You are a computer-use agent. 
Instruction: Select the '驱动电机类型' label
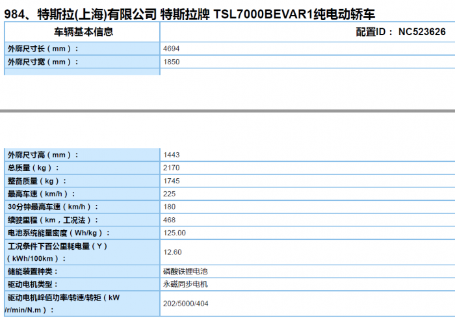pos(32,284)
